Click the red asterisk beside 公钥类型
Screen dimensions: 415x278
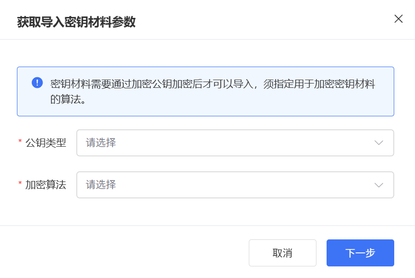[20, 141]
